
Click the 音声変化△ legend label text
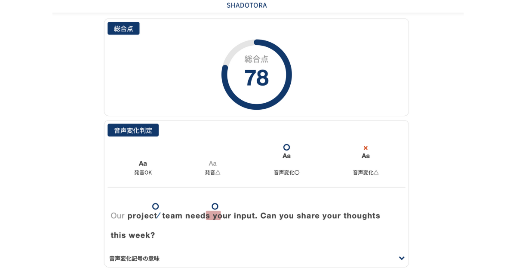(x=365, y=172)
